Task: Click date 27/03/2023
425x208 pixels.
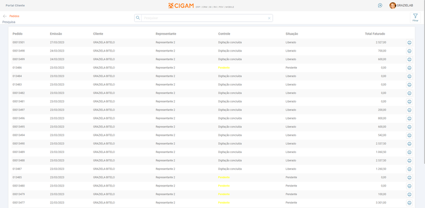Action: [x=57, y=43]
